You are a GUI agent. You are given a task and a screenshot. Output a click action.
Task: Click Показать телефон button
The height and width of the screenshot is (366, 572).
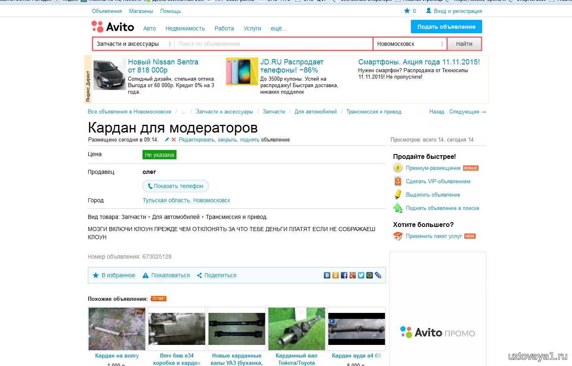[x=176, y=186]
